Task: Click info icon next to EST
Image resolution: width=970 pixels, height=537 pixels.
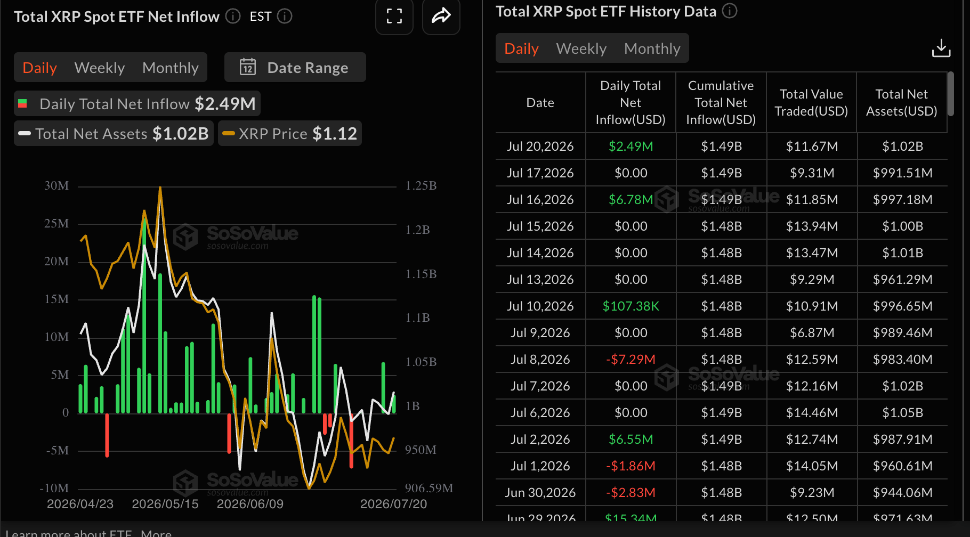Action: coord(285,17)
